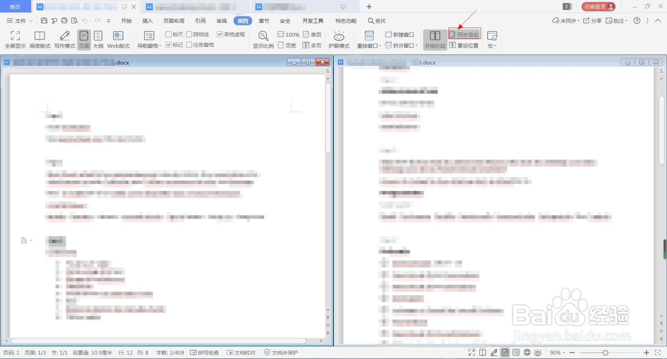The width and height of the screenshot is (667, 359).
Task: Enable Writing mode (写作模式)
Action: click(65, 40)
